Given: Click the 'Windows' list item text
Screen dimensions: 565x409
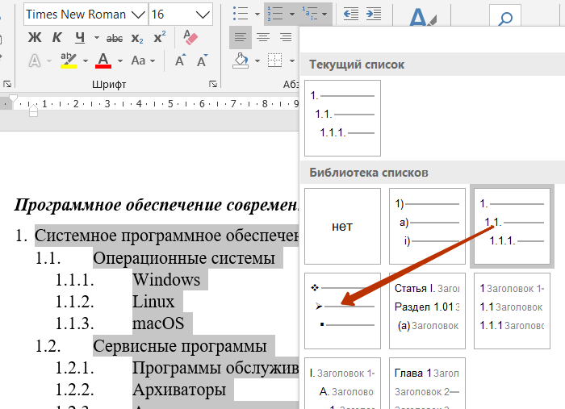Looking at the screenshot, I should click(x=166, y=280).
